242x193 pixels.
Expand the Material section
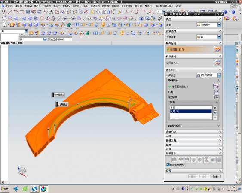(194, 136)
